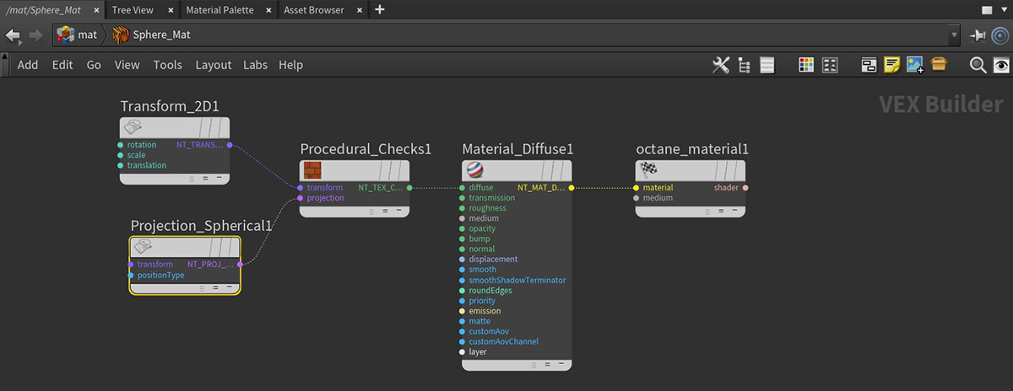Toggle the eye display options icon
1013x391 pixels.
pyautogui.click(x=1001, y=65)
